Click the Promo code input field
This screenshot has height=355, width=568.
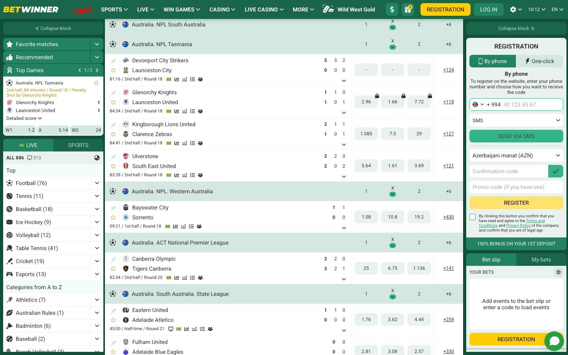pos(516,187)
